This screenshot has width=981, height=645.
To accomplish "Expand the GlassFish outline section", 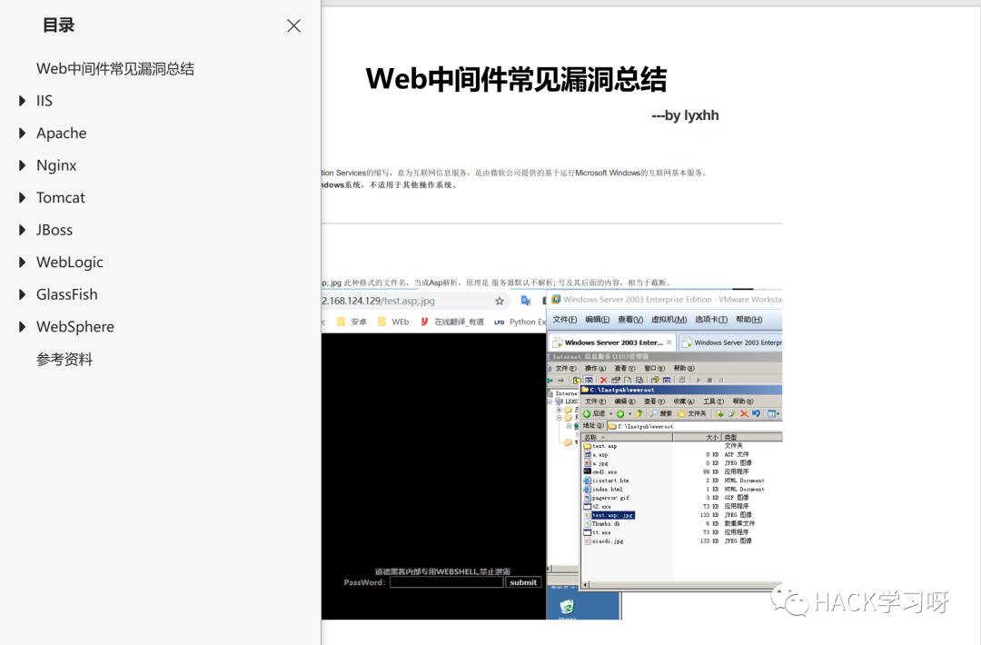I will [x=23, y=294].
